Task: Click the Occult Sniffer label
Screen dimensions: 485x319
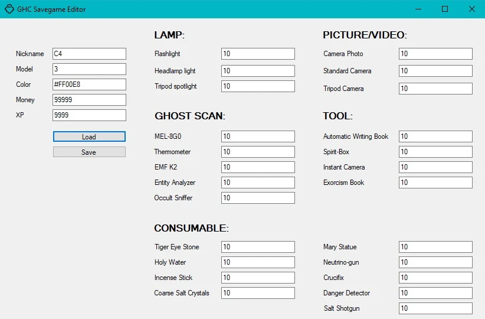Action: 173,198
